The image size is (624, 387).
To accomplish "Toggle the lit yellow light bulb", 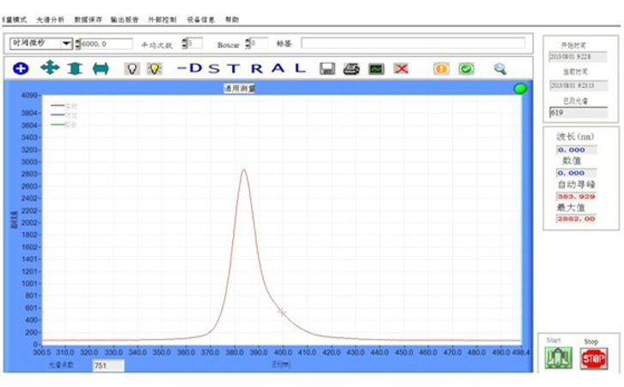I will pyautogui.click(x=154, y=69).
